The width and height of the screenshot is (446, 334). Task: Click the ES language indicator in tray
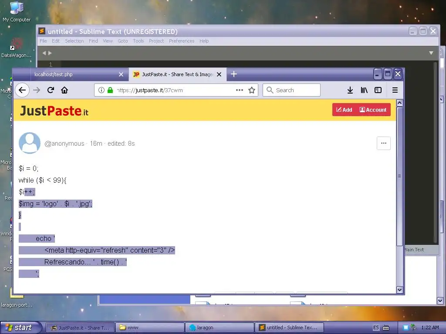(x=376, y=327)
